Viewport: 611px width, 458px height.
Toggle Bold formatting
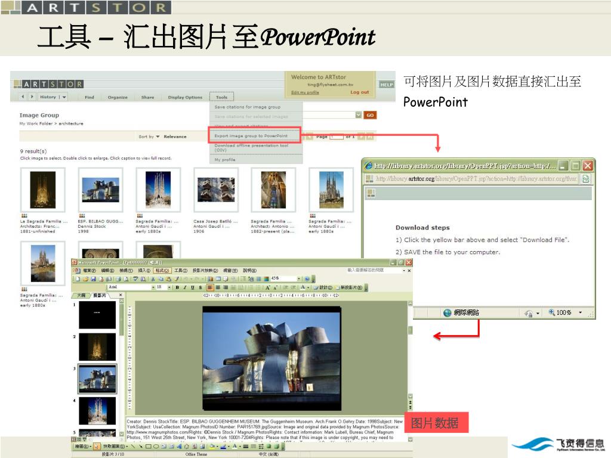click(177, 287)
